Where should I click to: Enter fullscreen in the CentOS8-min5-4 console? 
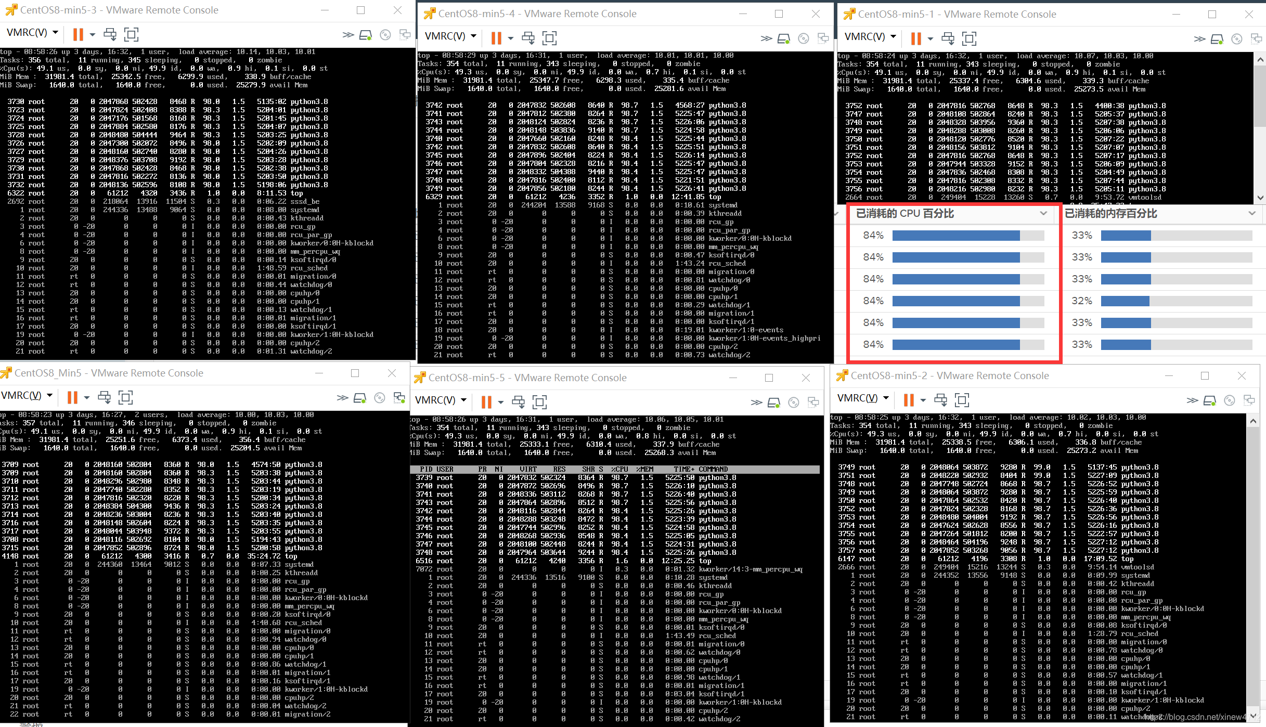[x=550, y=37]
